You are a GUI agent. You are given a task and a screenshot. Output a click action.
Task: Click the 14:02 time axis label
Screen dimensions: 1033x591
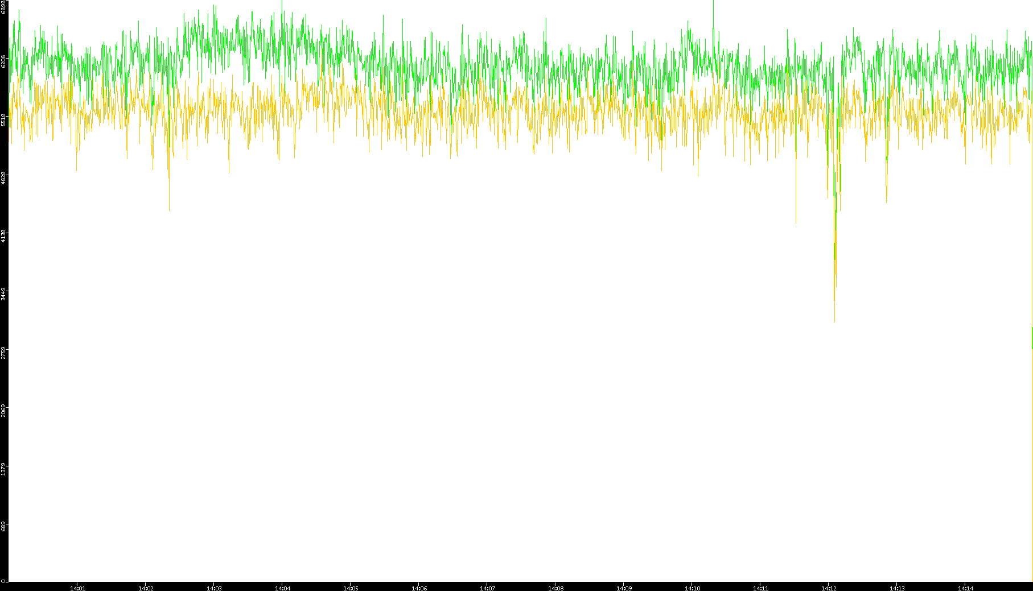click(146, 588)
